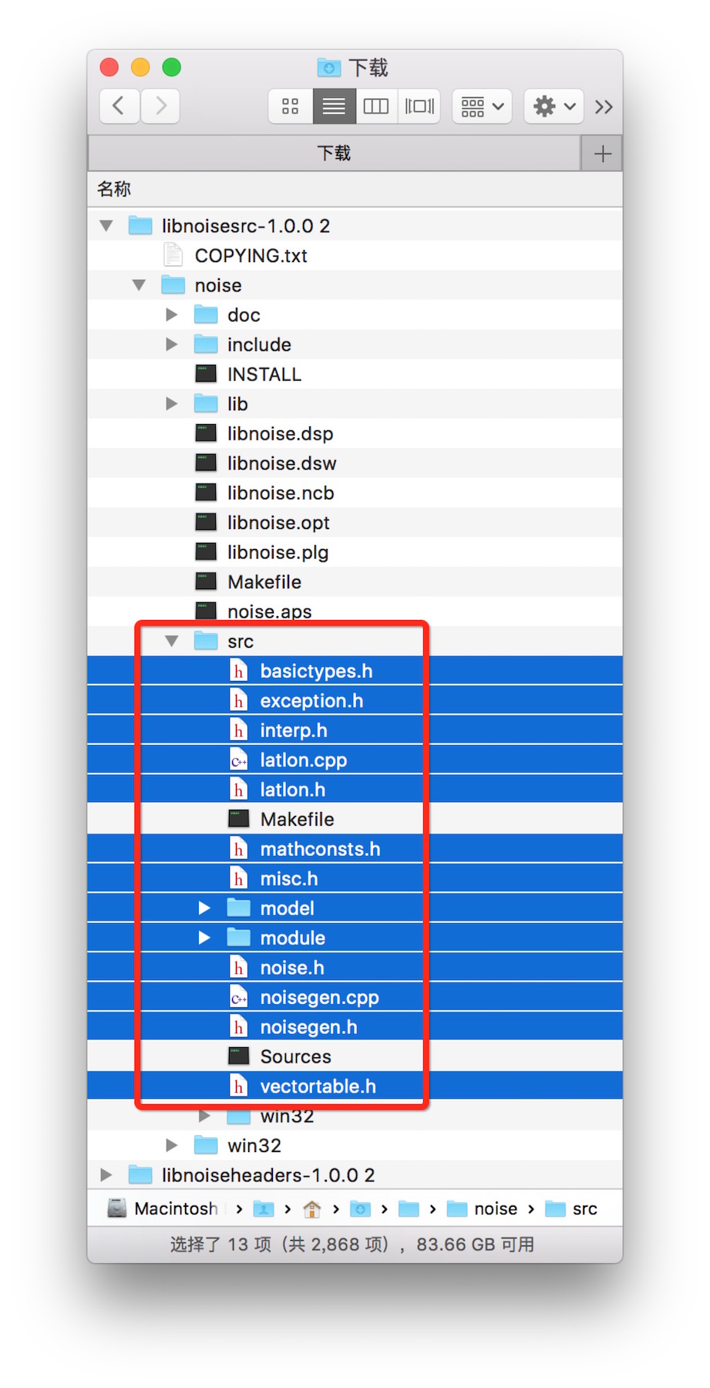Select the doc folder icon
710x1388 pixels.
tap(206, 315)
